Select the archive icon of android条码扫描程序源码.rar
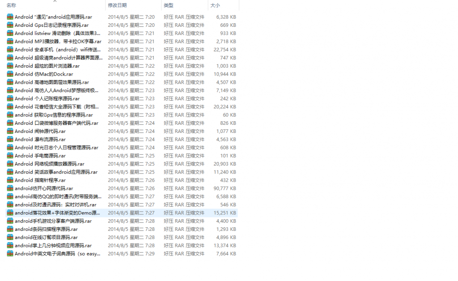This screenshot has width=458, height=281. (10, 229)
